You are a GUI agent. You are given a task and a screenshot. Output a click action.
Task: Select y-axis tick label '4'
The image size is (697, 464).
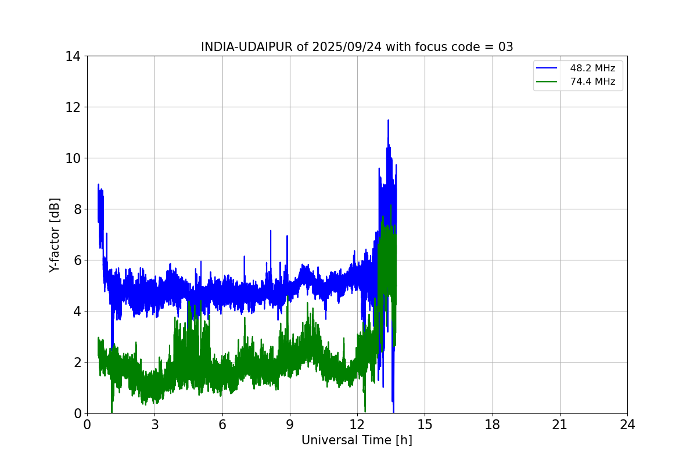point(77,311)
